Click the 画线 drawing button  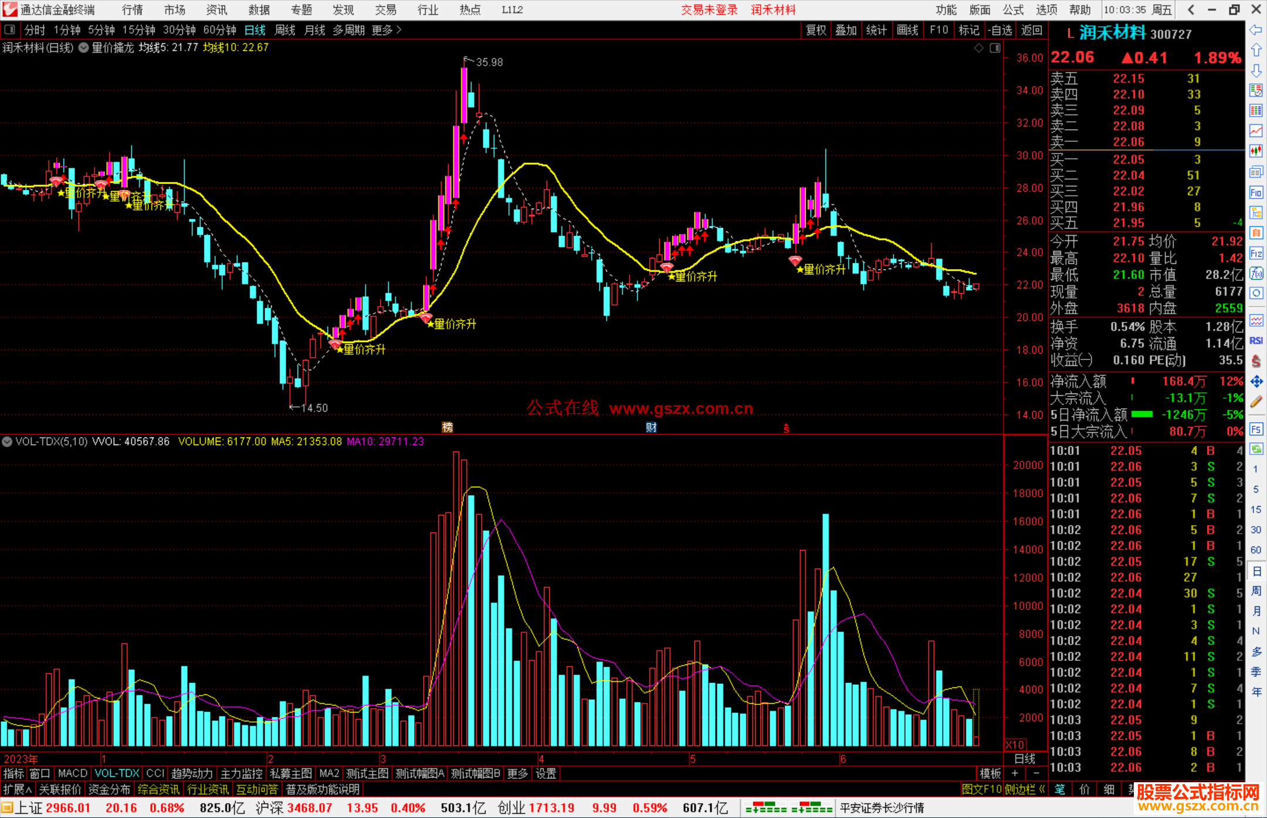click(x=907, y=30)
